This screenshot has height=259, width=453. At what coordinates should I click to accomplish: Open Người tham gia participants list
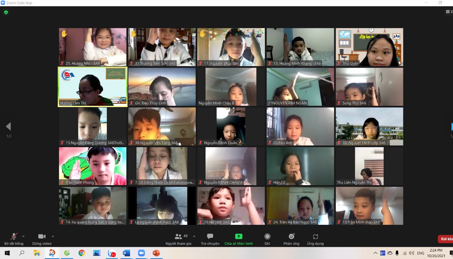pyautogui.click(x=178, y=239)
